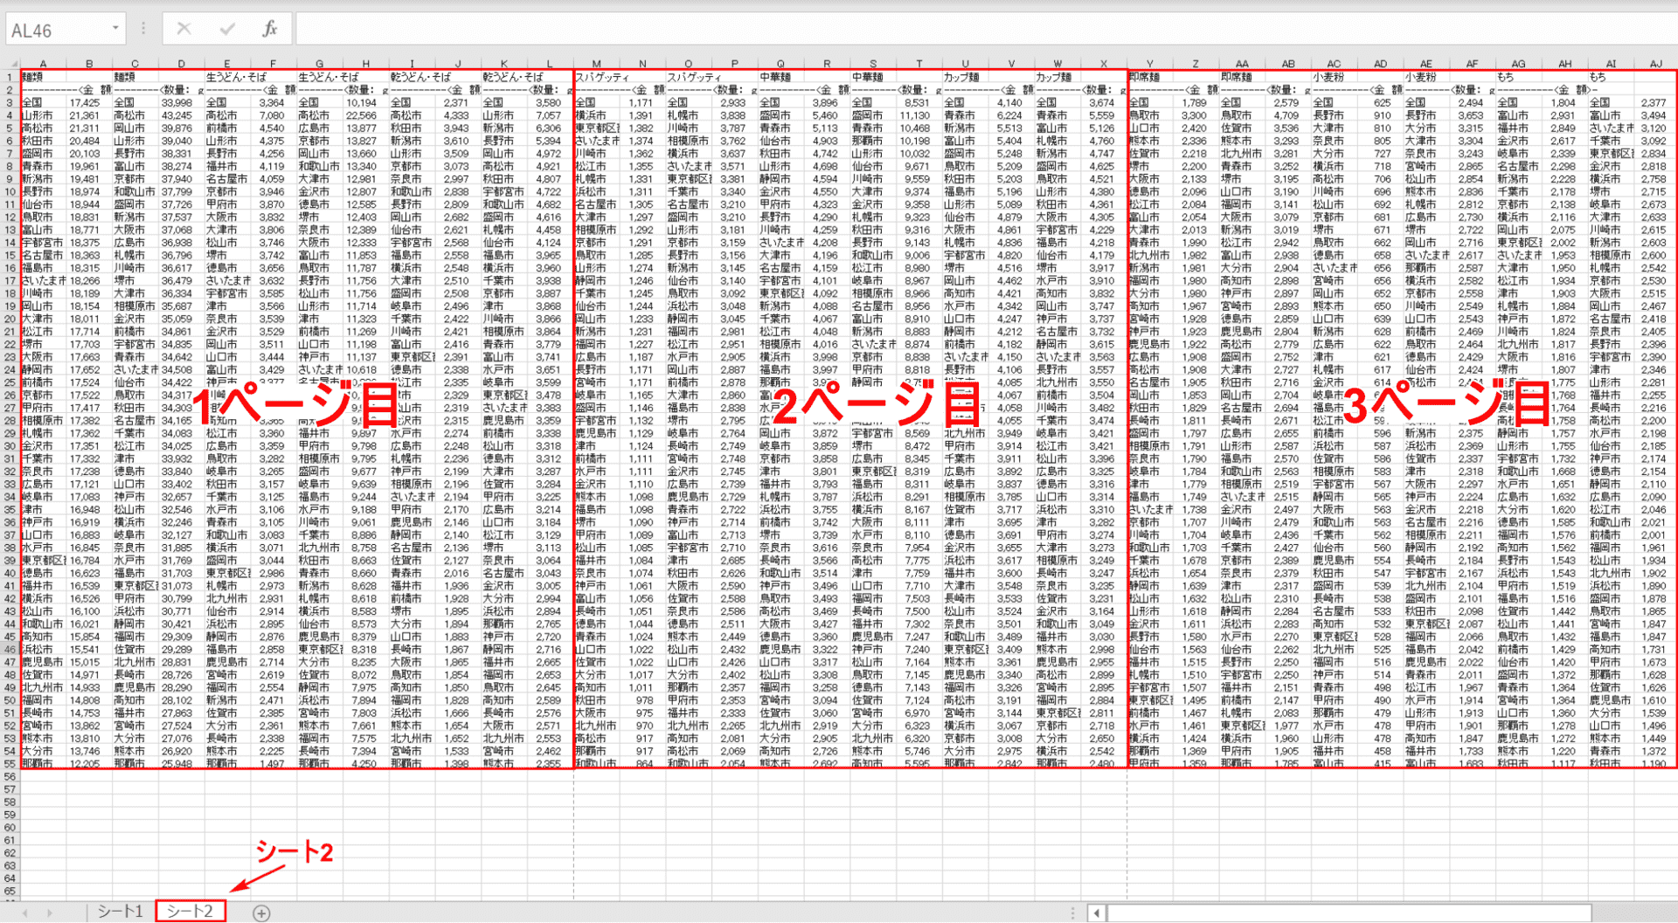Viewport: 1678px width, 923px height.
Task: Click cell AF4 with value 3,653
Action: point(1473,115)
